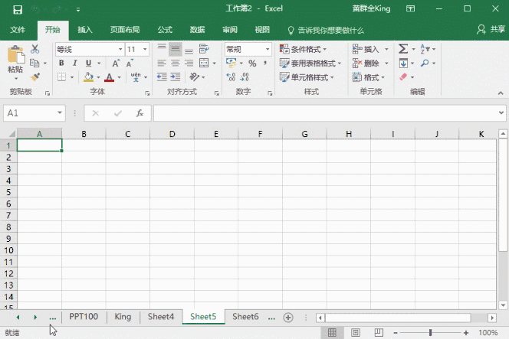Toggle Italic formatting
The height and width of the screenshot is (339, 509).
point(75,64)
